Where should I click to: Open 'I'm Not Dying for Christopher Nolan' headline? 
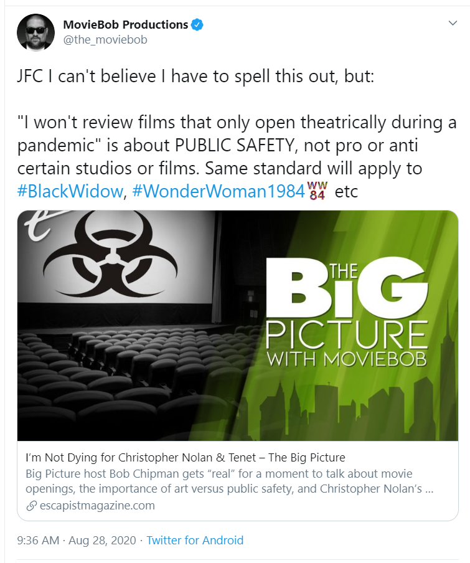point(185,457)
